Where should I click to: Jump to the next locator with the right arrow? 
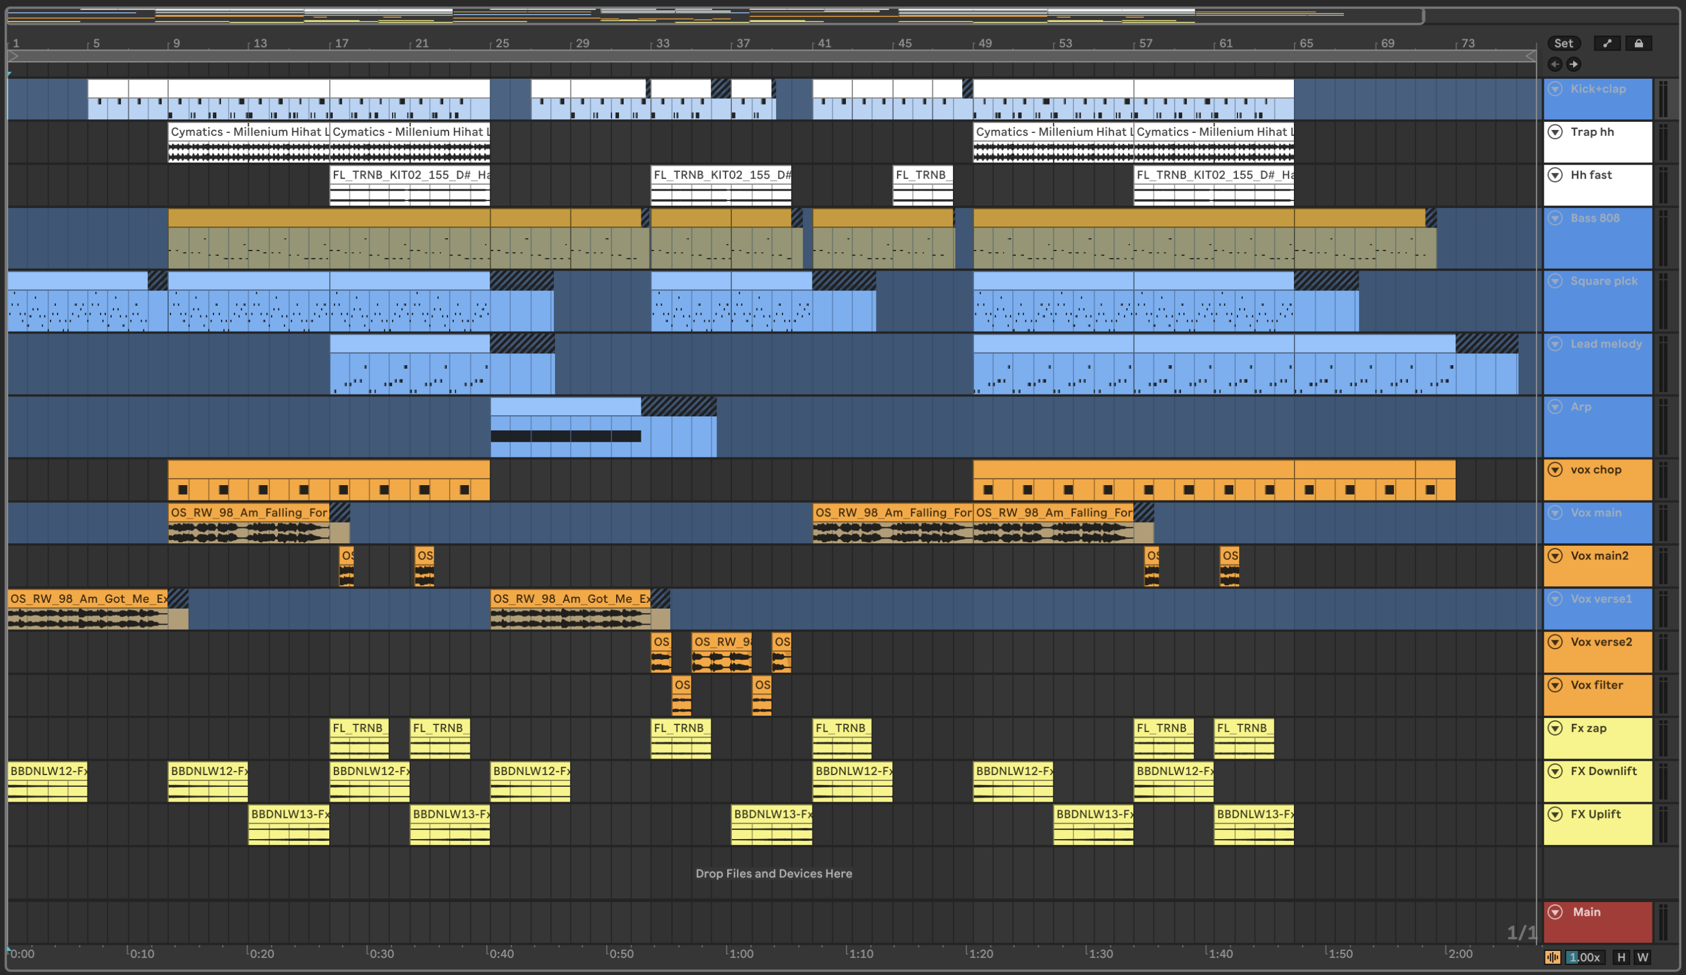(1574, 64)
